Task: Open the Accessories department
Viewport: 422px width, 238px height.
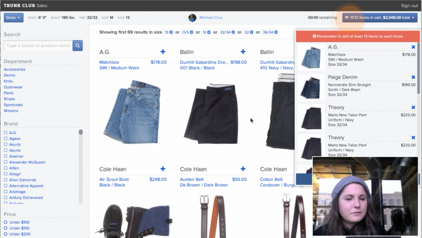Action: click(x=14, y=69)
